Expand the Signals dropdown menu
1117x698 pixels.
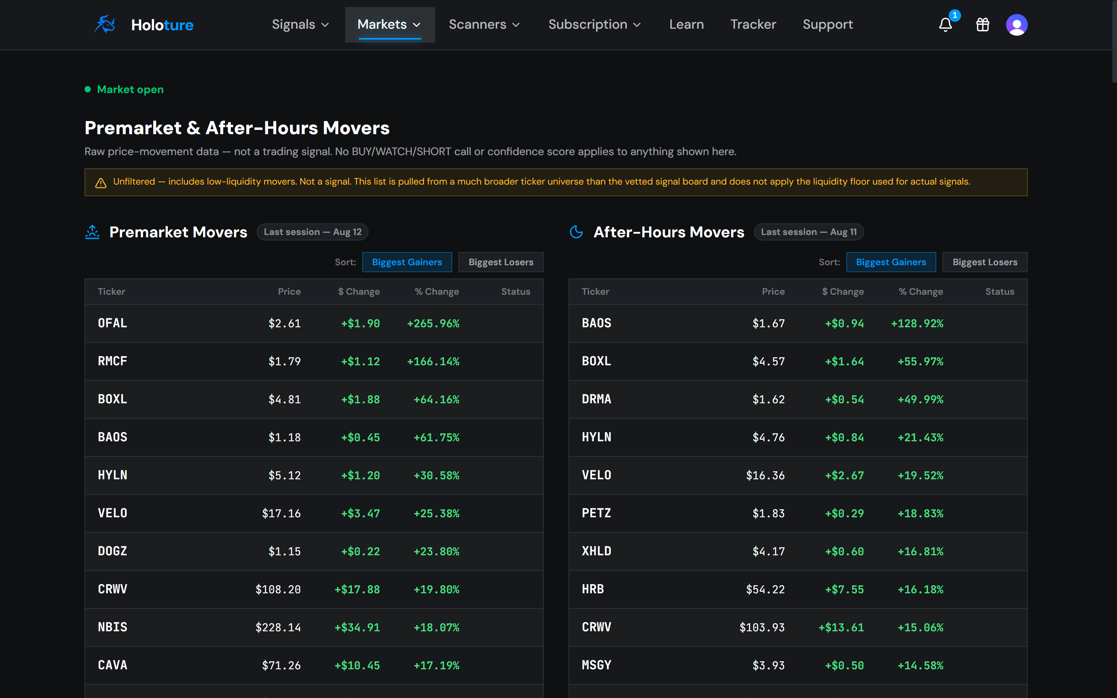[301, 24]
